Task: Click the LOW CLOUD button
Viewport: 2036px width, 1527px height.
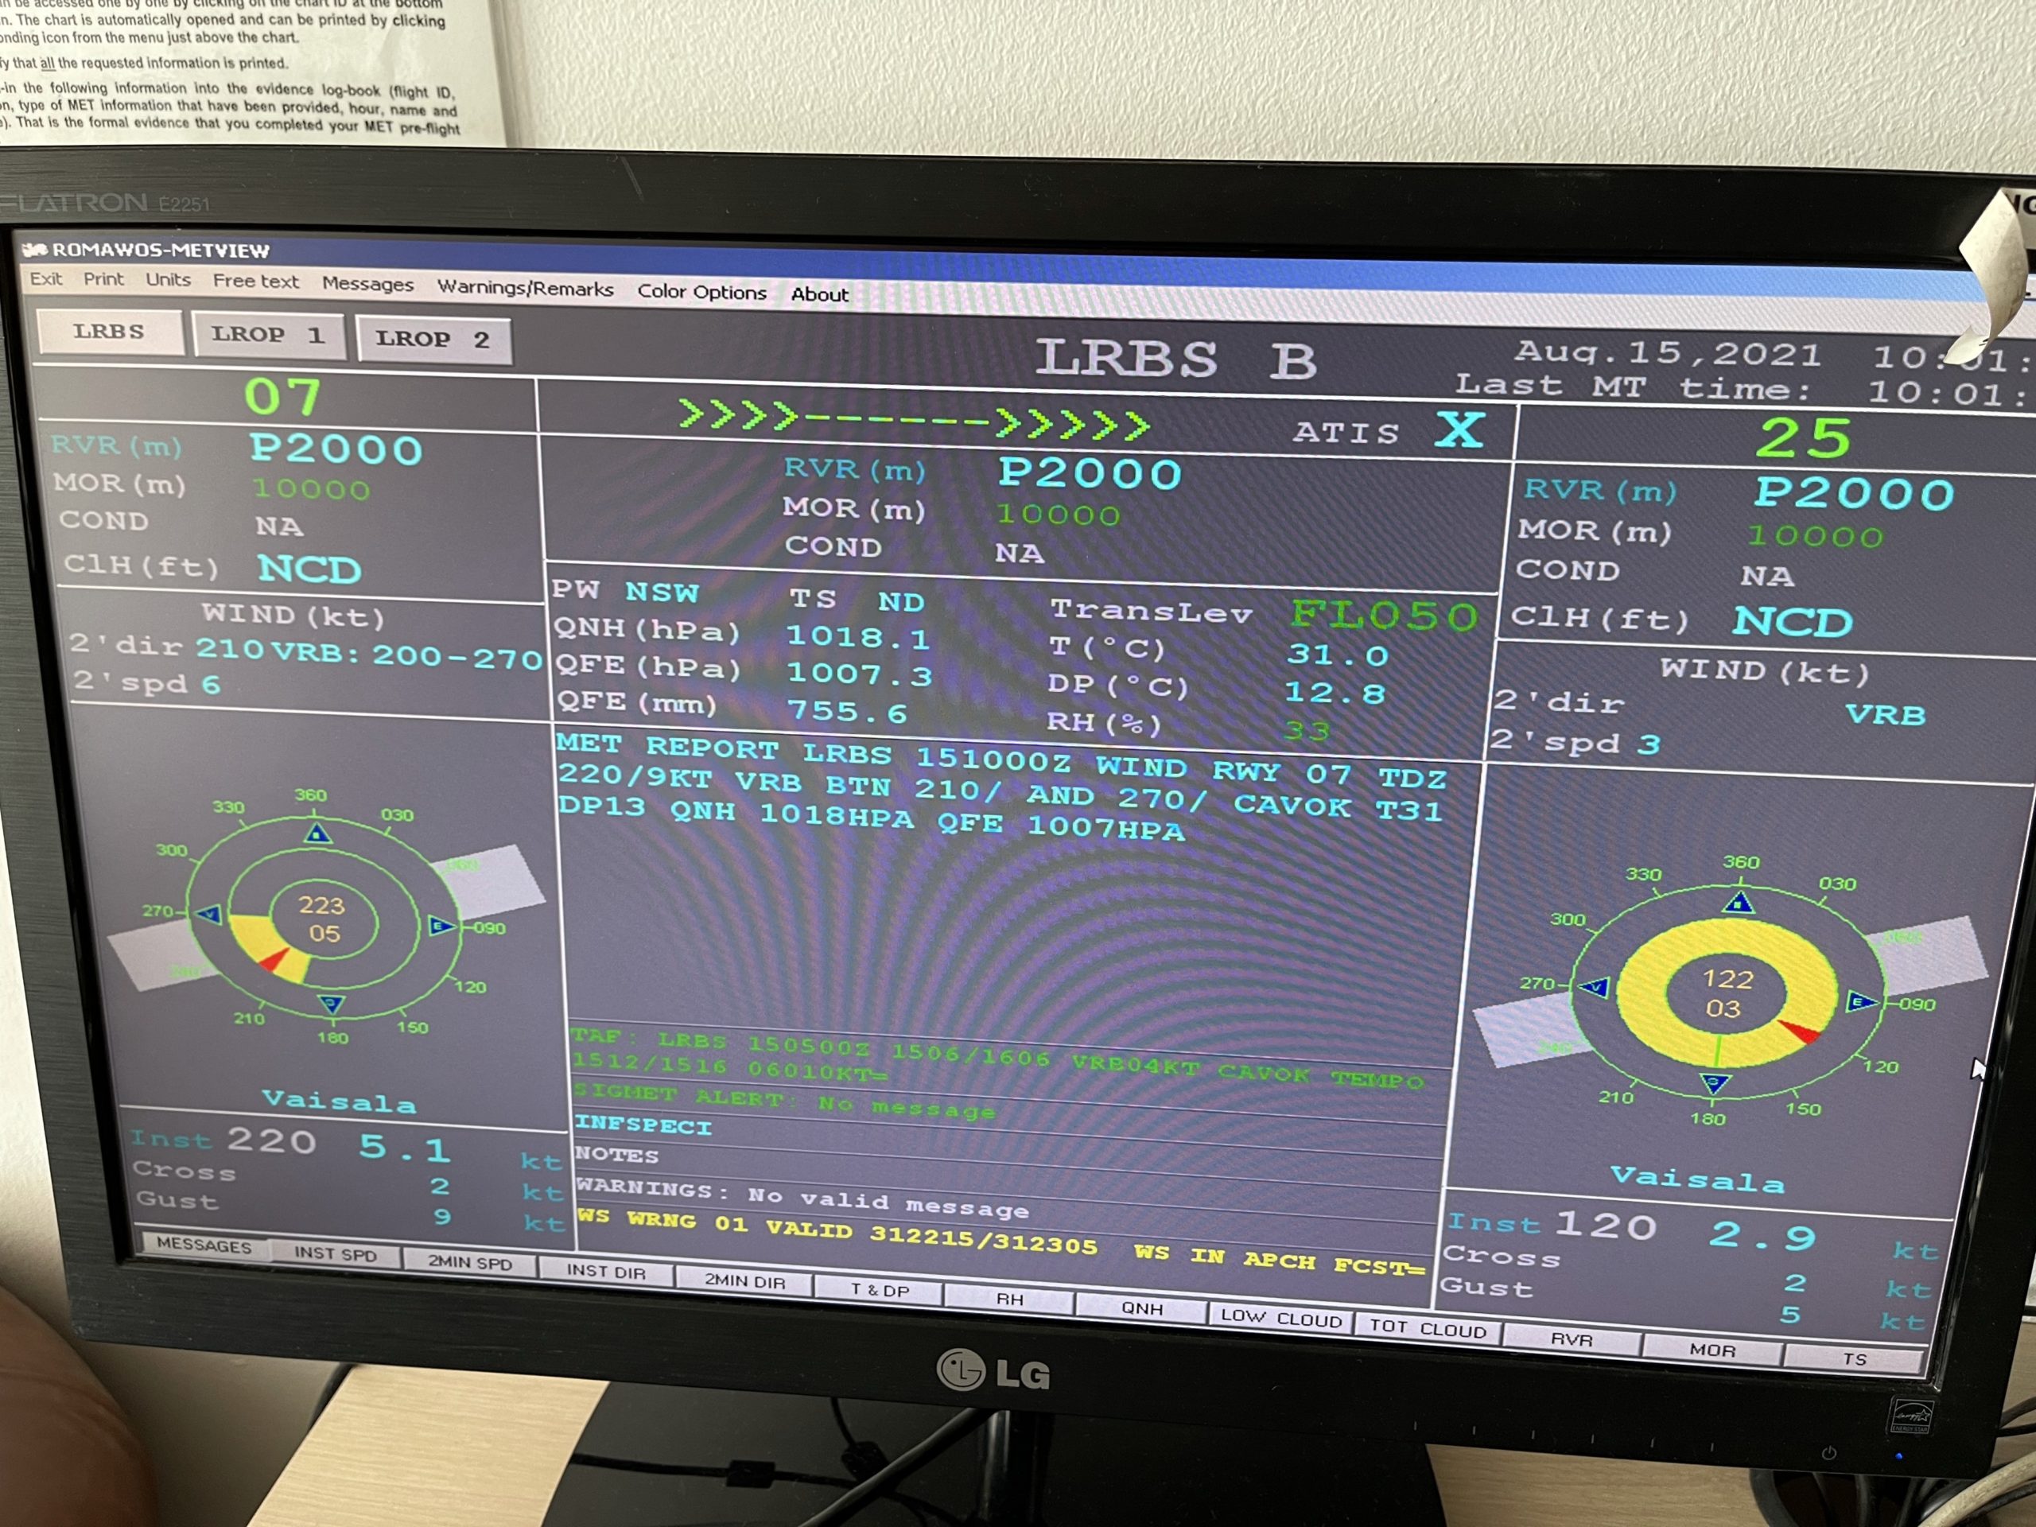Action: (1280, 1318)
